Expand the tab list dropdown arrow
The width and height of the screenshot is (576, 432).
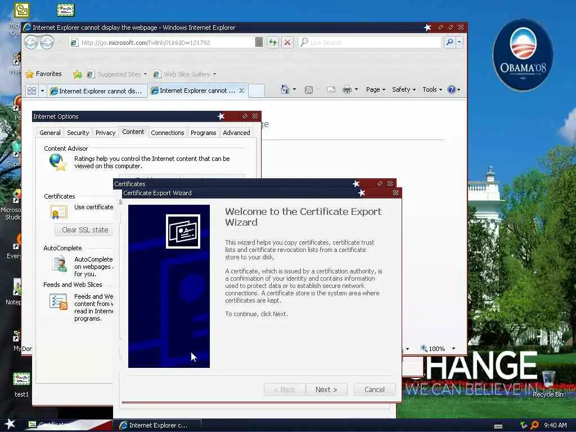pos(42,91)
